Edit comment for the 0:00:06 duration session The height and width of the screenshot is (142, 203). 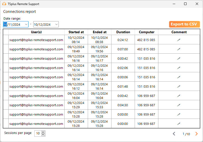[179, 77]
